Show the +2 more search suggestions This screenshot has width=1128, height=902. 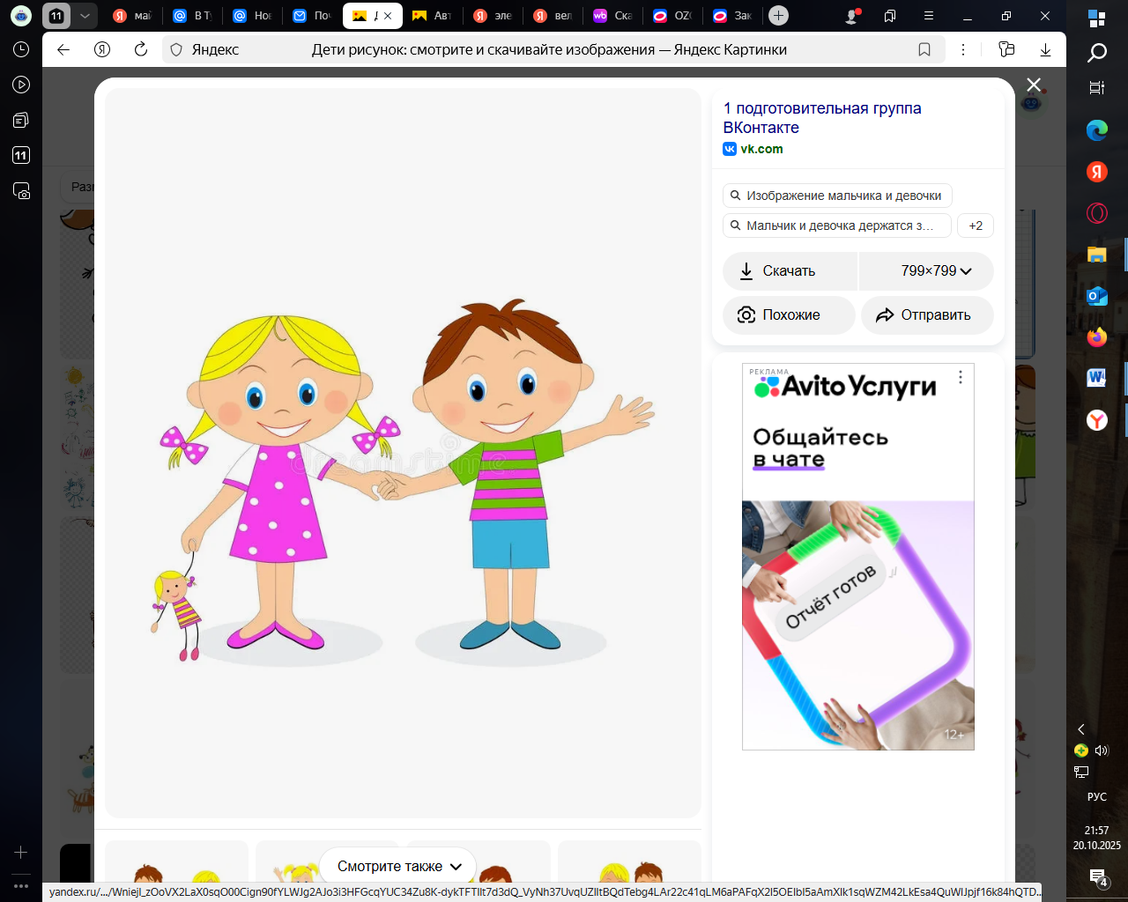(976, 225)
